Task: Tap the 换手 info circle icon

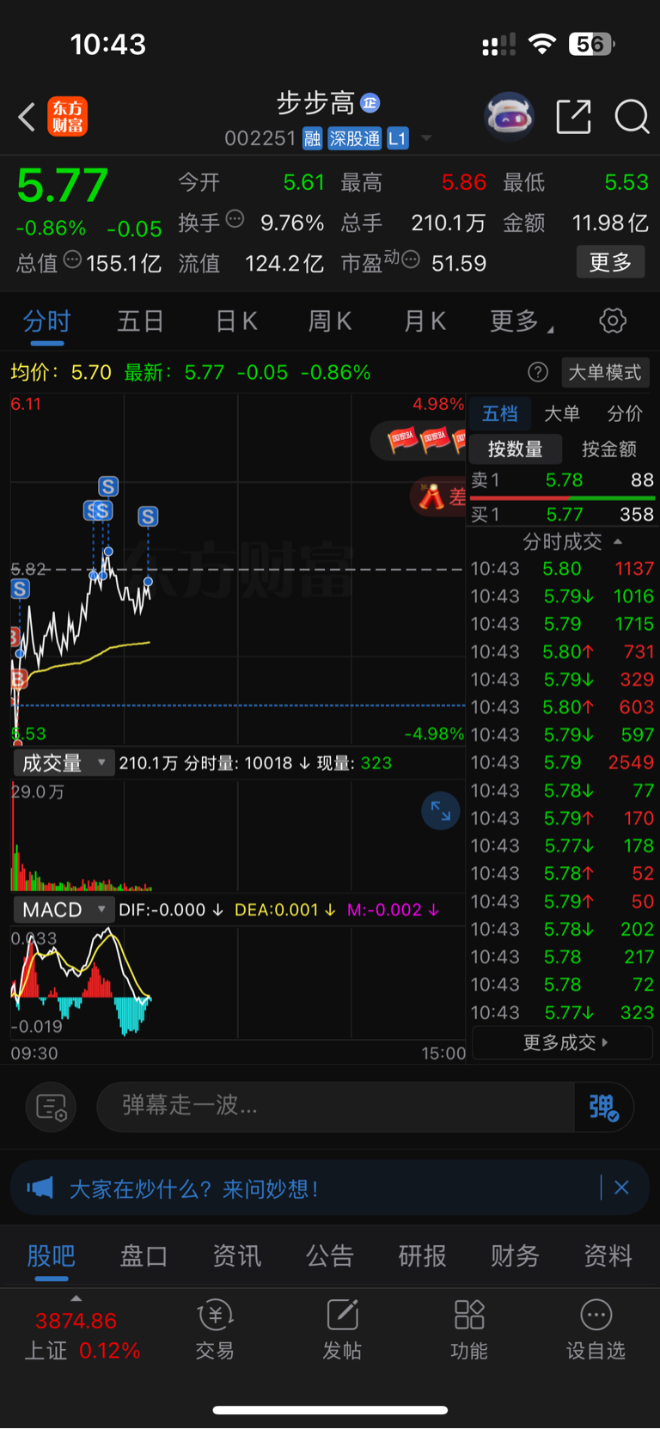Action: coord(235,219)
